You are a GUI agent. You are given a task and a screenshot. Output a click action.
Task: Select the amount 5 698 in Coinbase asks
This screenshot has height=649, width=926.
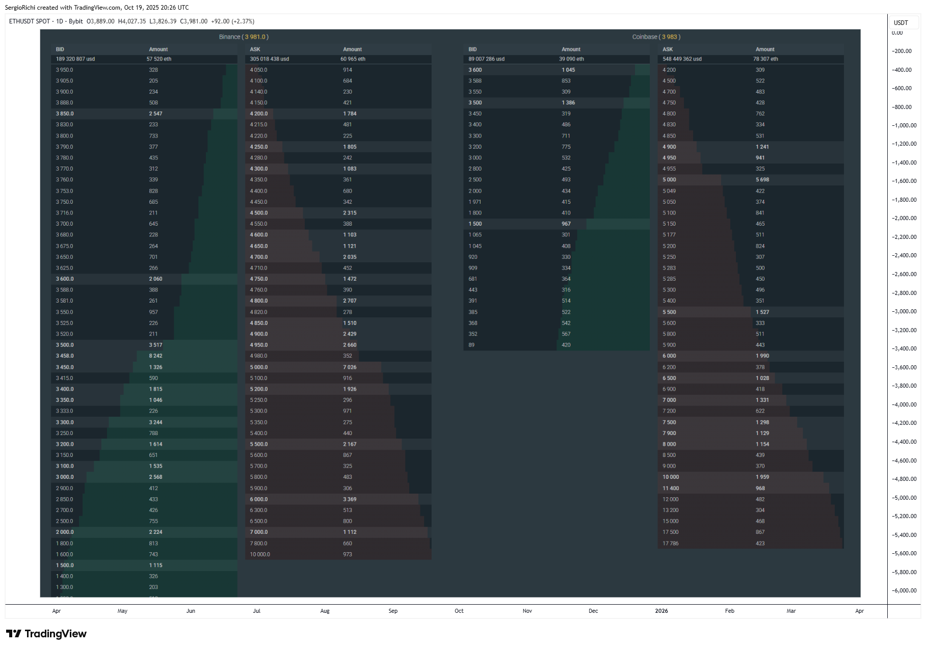point(763,180)
